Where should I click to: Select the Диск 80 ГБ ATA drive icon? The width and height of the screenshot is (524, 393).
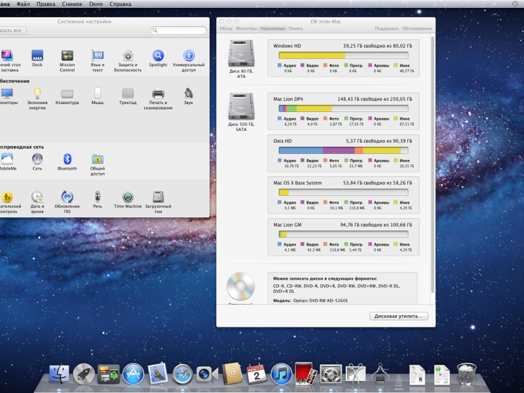(x=241, y=54)
